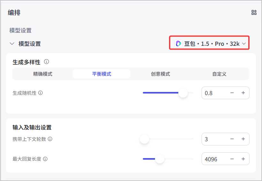The width and height of the screenshot is (262, 181).
Task: Select 精确模式 diversity option
Action: (43, 74)
